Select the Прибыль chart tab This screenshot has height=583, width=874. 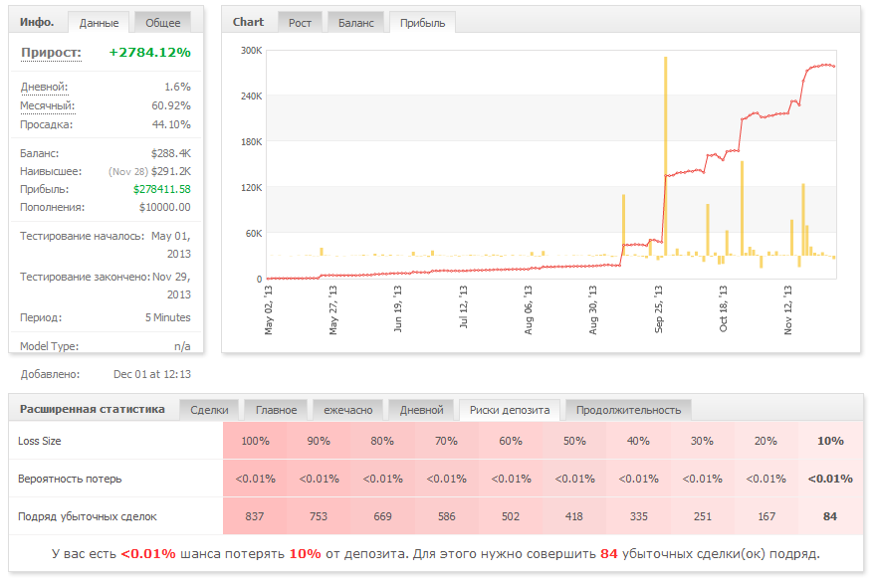[x=423, y=23]
